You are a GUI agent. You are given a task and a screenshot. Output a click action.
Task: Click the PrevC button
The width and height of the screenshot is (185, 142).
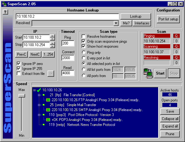pyautogui.click(x=22, y=54)
